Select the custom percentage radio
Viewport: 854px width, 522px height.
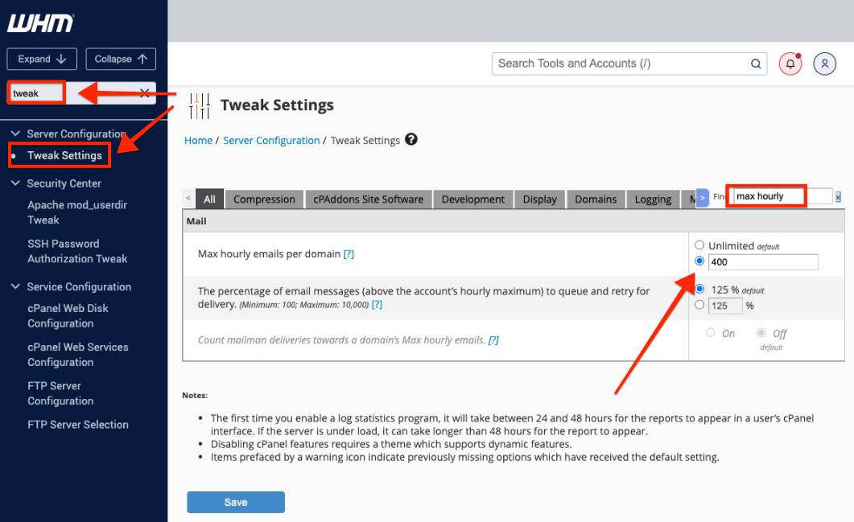[x=699, y=305]
